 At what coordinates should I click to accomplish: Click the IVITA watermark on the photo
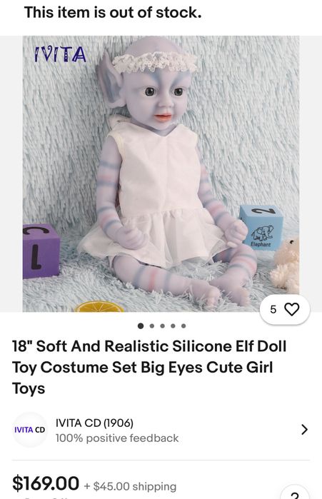pos(60,54)
